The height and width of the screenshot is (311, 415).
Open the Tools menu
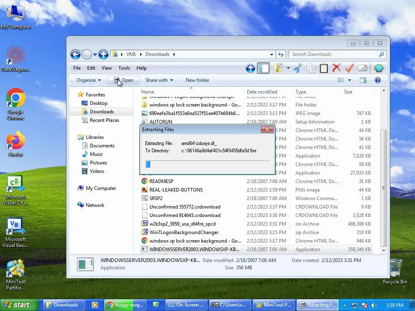[124, 68]
